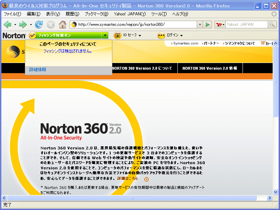
Task: Click the 詳細はこちら link
Action: click(127, 178)
